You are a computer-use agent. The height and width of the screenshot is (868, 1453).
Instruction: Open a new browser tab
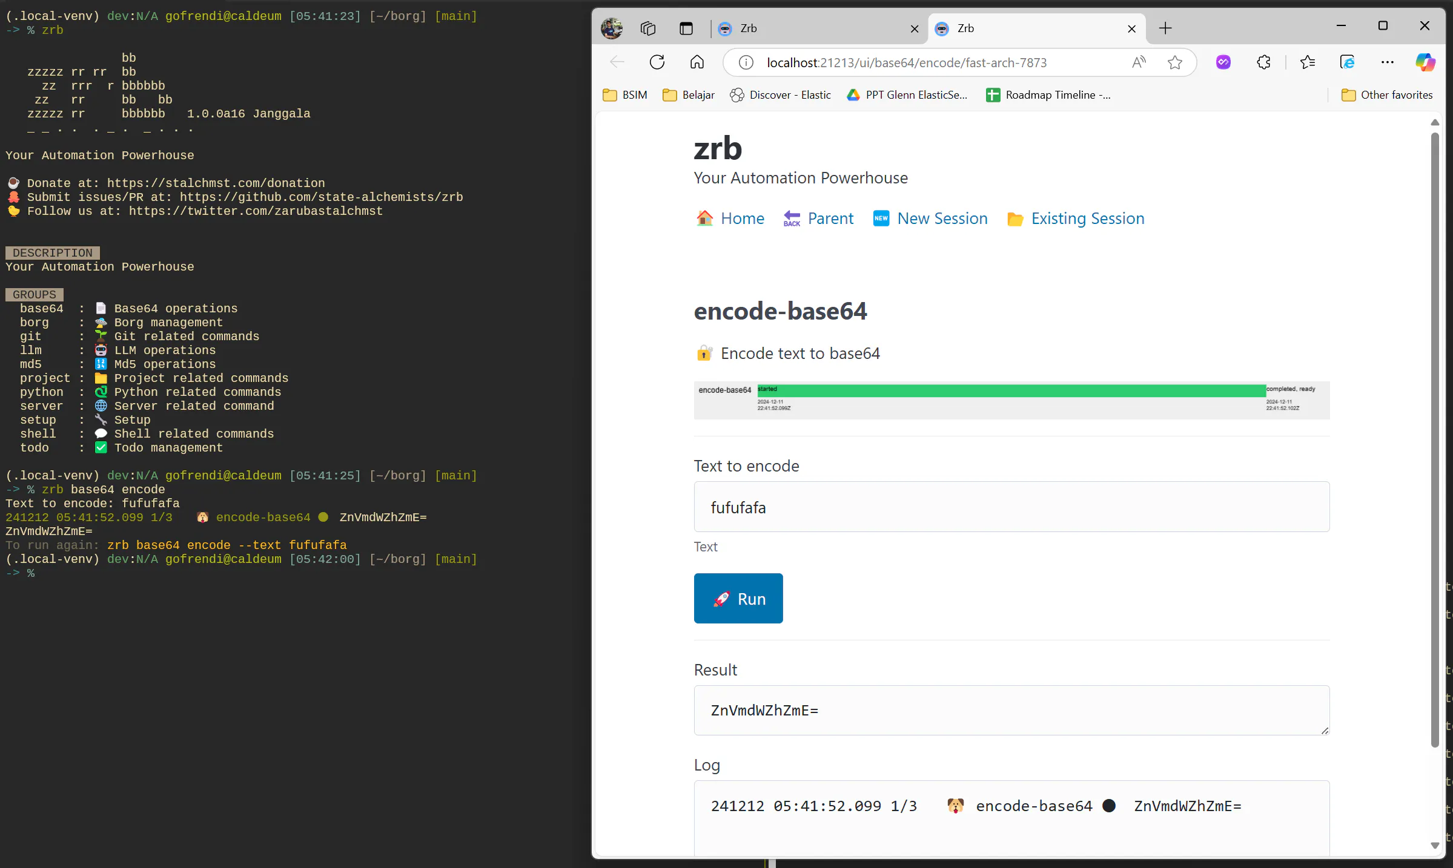pyautogui.click(x=1165, y=28)
